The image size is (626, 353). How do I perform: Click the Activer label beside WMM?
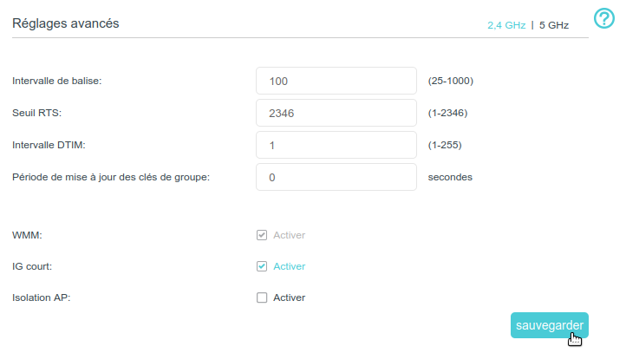pyautogui.click(x=290, y=235)
